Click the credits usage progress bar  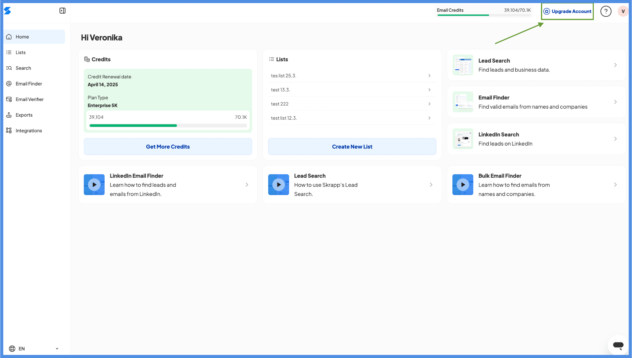point(168,126)
